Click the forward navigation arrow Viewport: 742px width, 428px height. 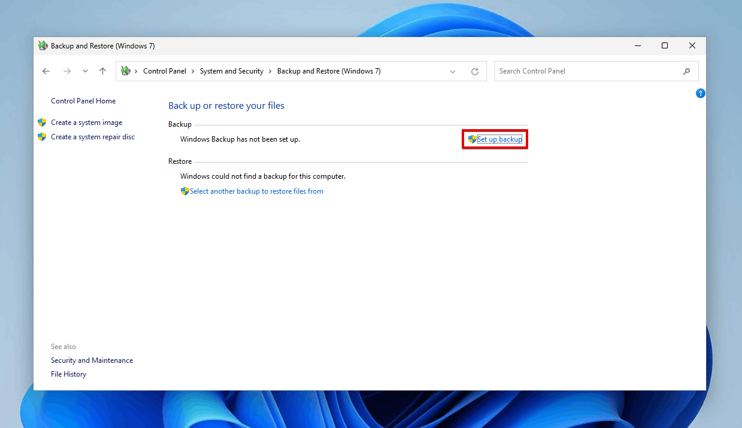pyautogui.click(x=67, y=71)
